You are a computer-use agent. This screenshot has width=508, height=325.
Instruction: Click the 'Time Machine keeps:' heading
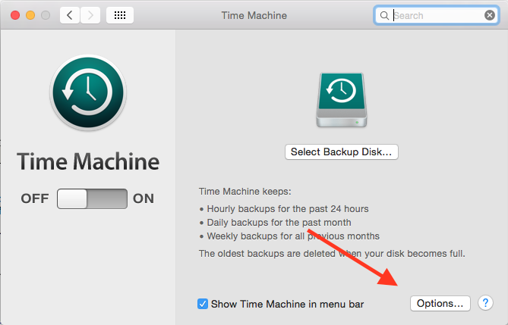pyautogui.click(x=245, y=192)
